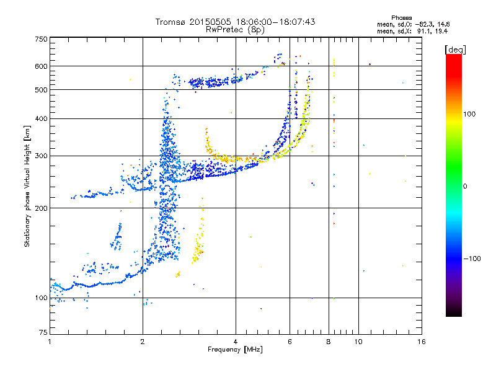Click the y-axis label '600'
Screen dimensions: 496x372
[x=41, y=66]
